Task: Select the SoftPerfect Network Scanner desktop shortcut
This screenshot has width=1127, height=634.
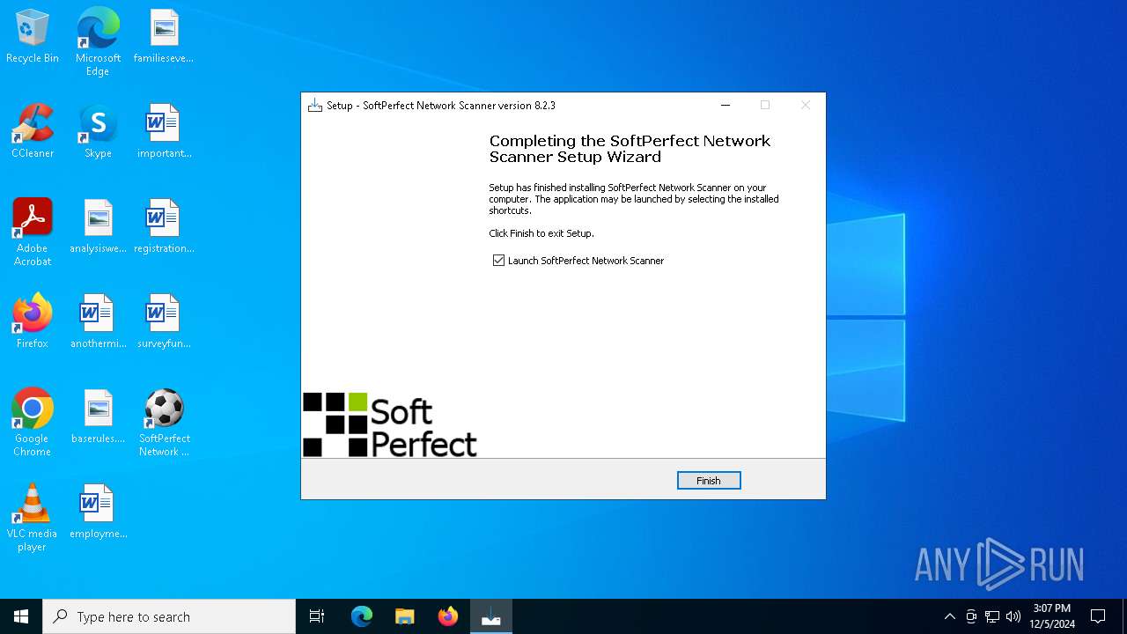Action: pos(164,423)
